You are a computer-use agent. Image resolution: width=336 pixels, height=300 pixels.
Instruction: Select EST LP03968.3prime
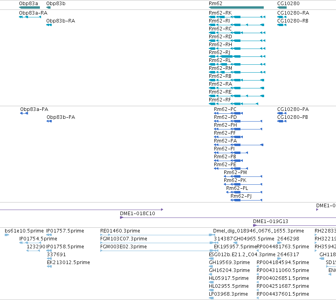point(211,298)
